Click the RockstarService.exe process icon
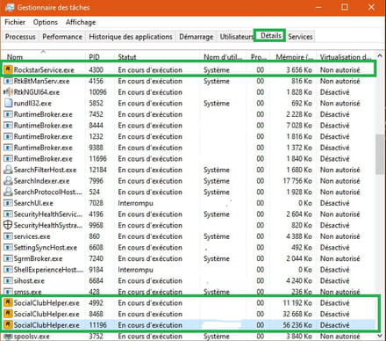This screenshot has width=386, height=341. point(8,69)
